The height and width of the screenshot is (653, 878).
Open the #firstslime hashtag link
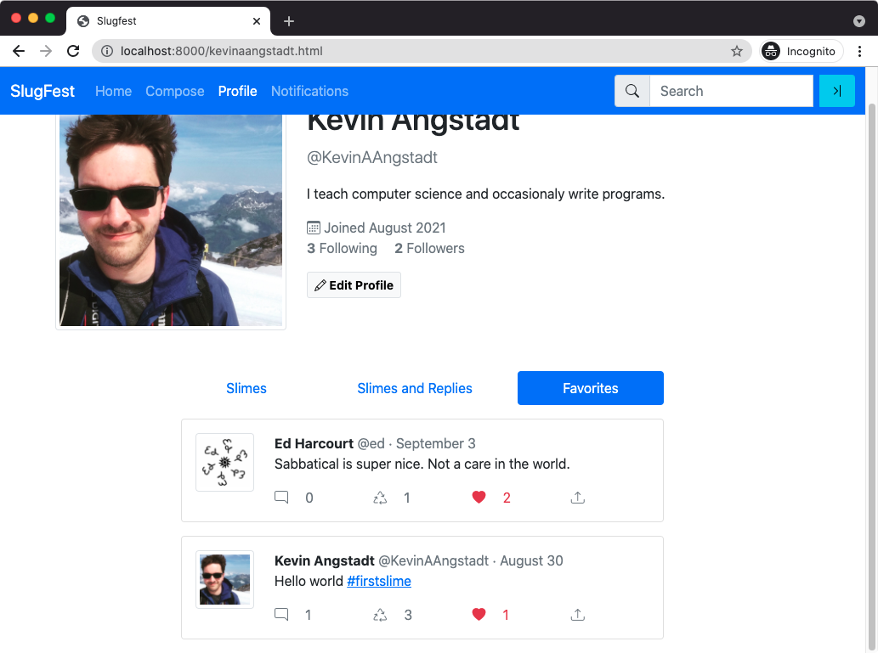379,581
